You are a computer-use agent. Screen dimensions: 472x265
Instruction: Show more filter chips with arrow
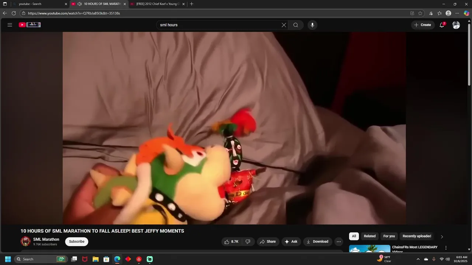442,237
